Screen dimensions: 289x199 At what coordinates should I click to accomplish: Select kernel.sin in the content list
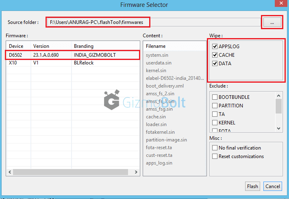[156, 71]
